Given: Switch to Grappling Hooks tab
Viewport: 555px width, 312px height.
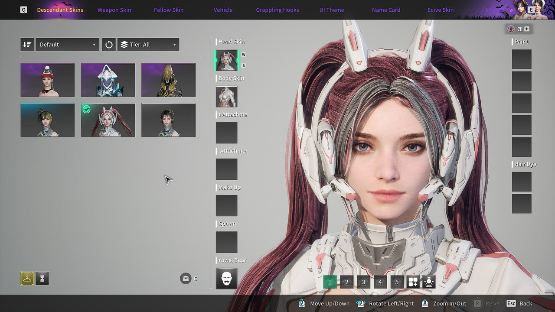Looking at the screenshot, I should tap(277, 10).
